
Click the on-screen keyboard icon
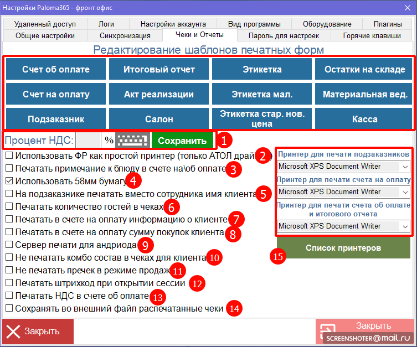[133, 141]
